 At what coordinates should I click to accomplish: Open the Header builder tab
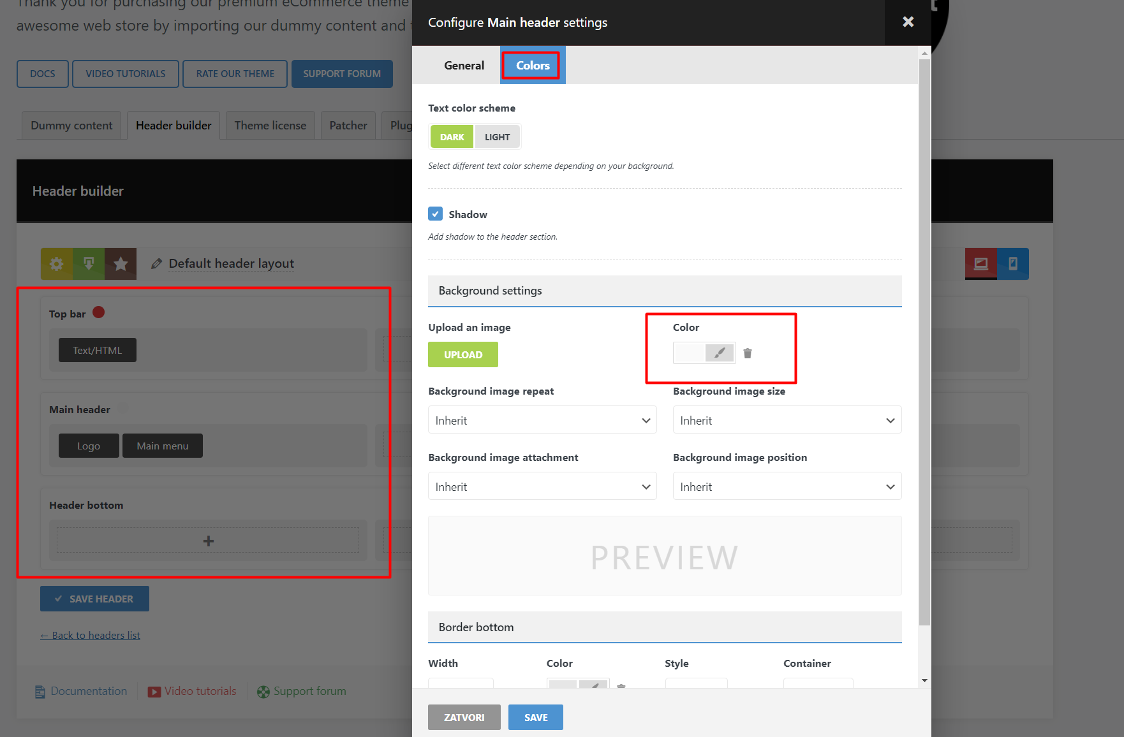click(174, 126)
